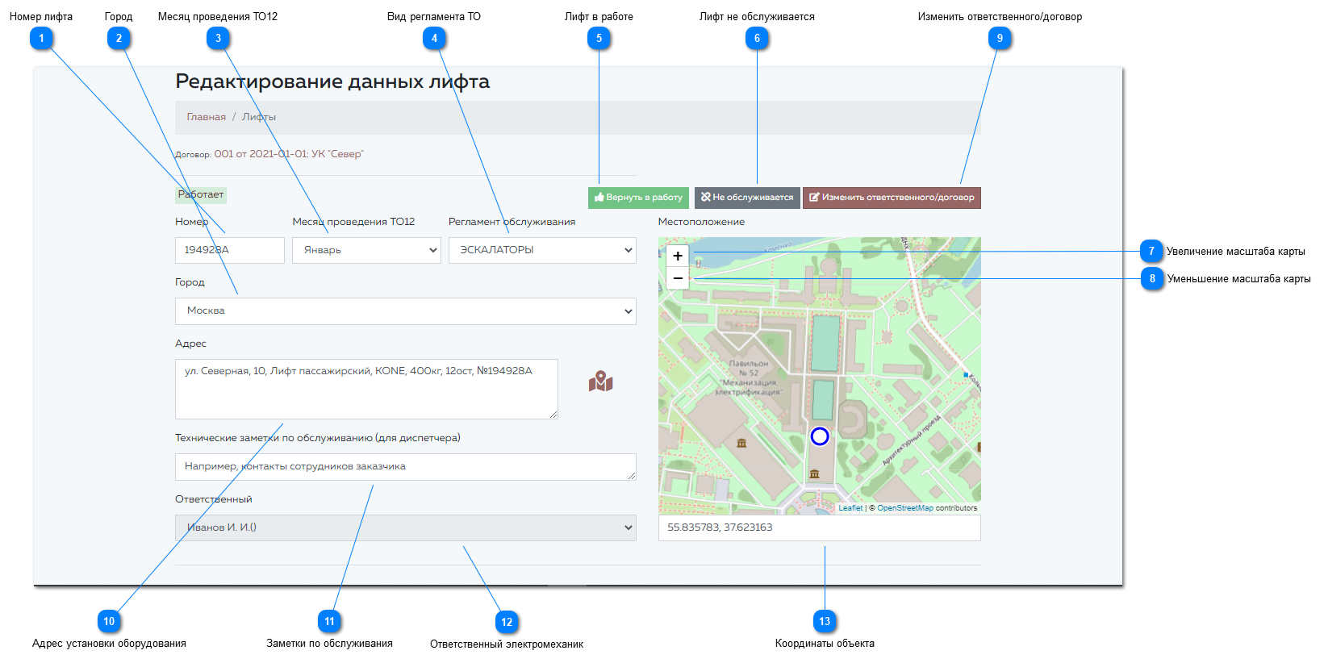
Task: Click the map marker icon next to address
Action: click(600, 382)
